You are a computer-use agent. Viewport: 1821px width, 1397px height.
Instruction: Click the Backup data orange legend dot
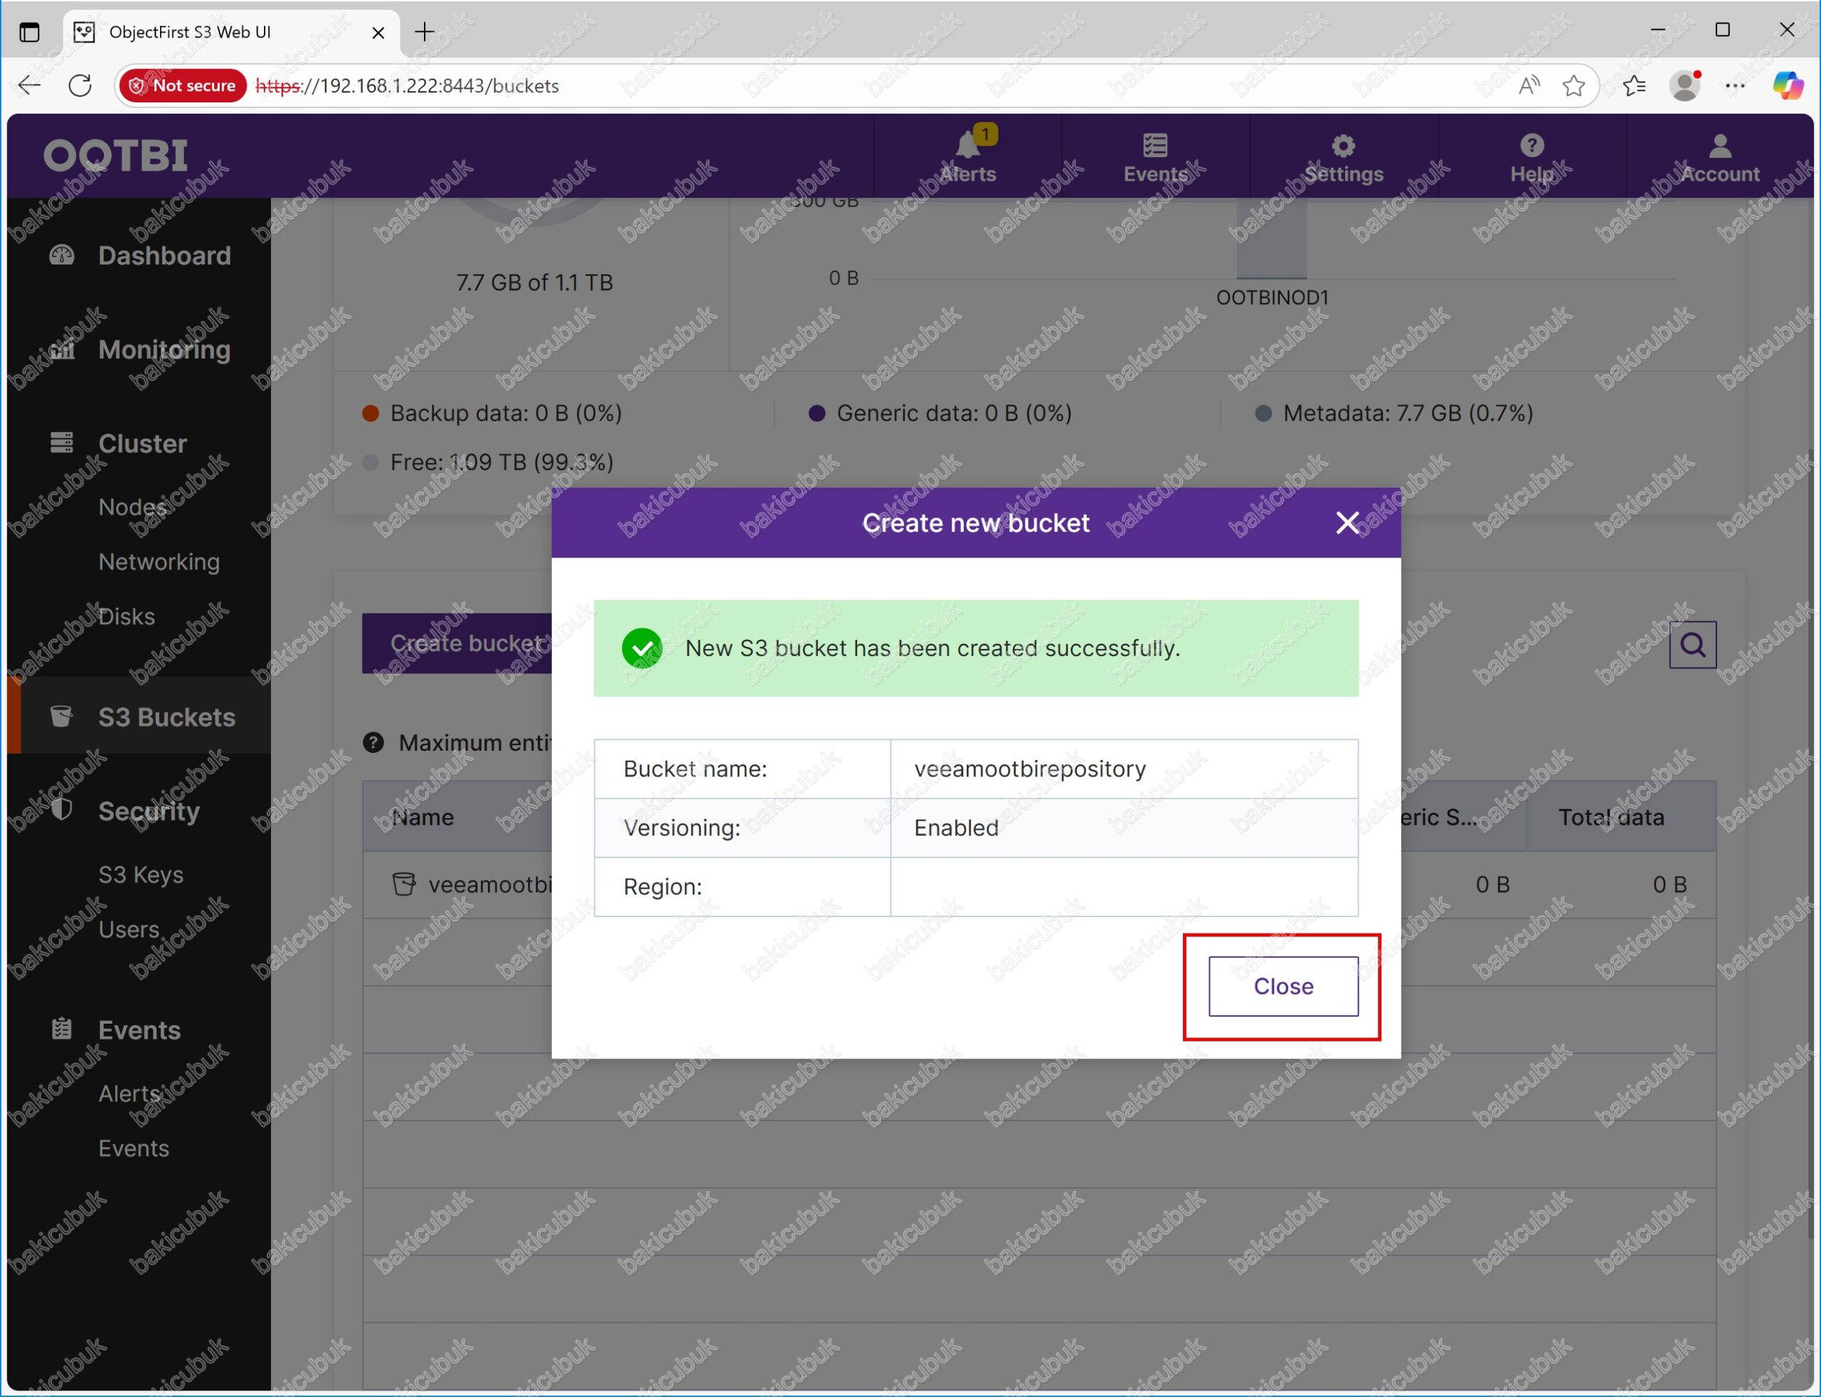click(x=371, y=413)
